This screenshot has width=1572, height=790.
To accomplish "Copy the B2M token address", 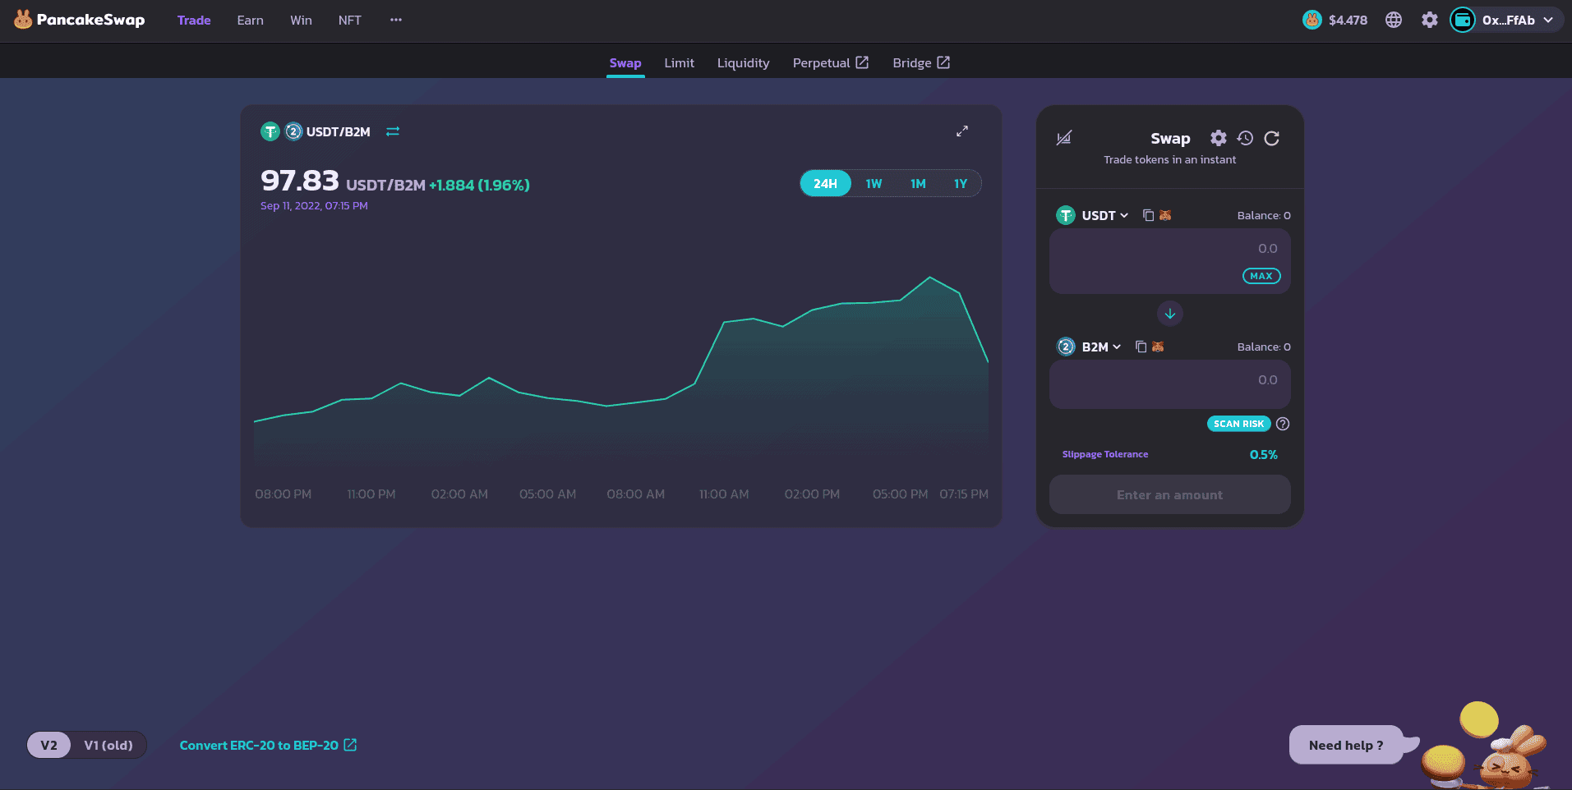I will pyautogui.click(x=1141, y=347).
